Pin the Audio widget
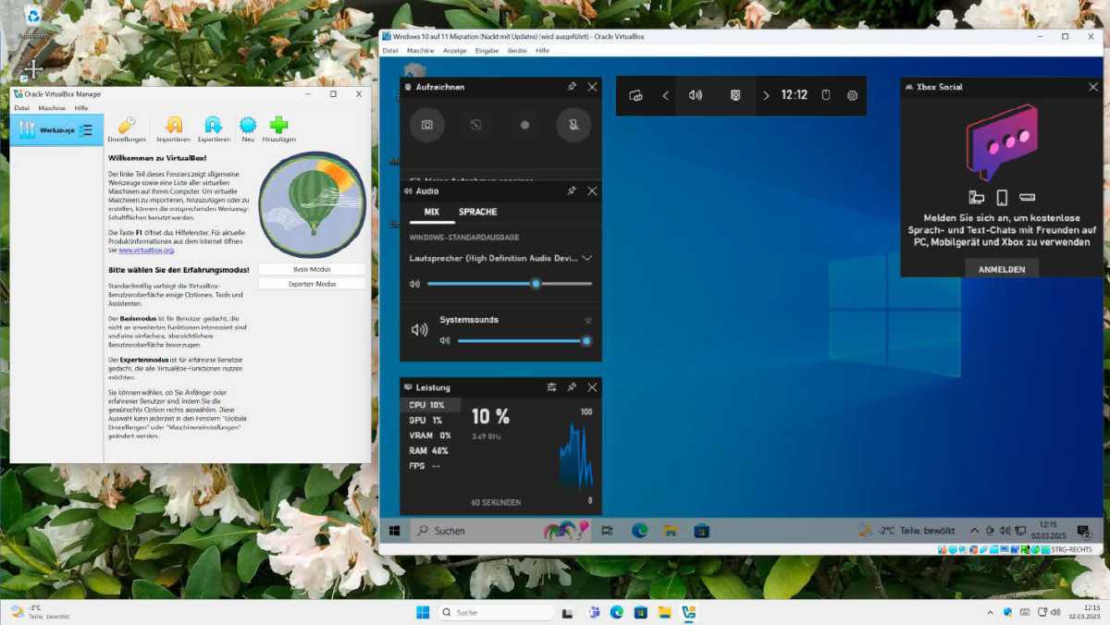 [x=572, y=190]
